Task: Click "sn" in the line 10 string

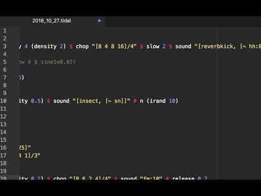Action: (x=117, y=101)
